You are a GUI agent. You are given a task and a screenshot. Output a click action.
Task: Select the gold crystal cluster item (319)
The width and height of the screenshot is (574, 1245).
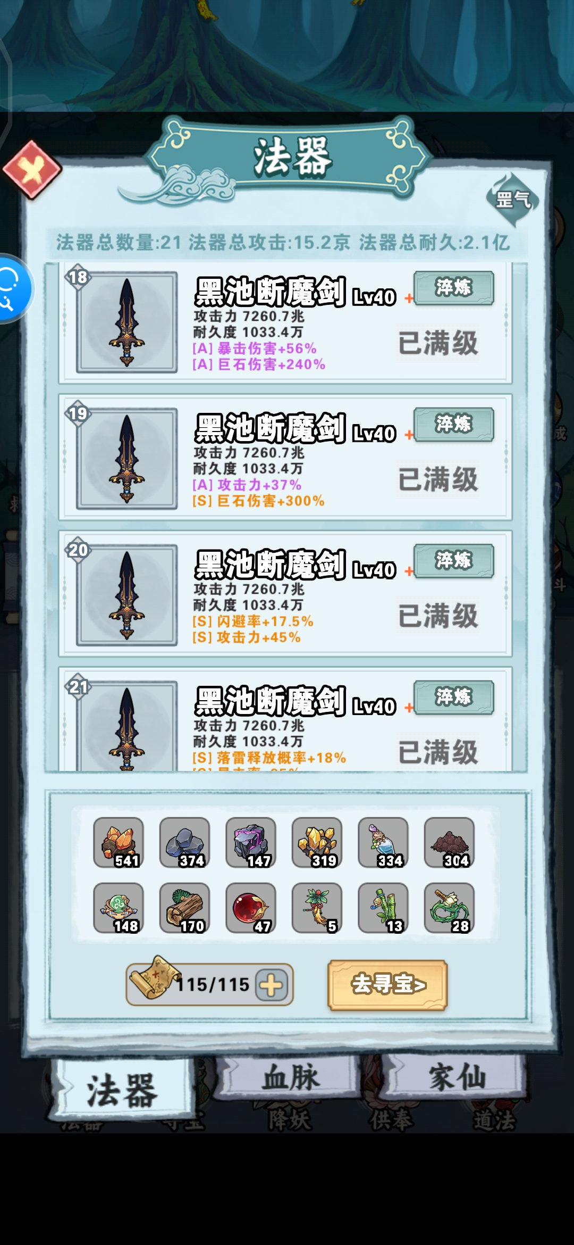click(x=317, y=842)
